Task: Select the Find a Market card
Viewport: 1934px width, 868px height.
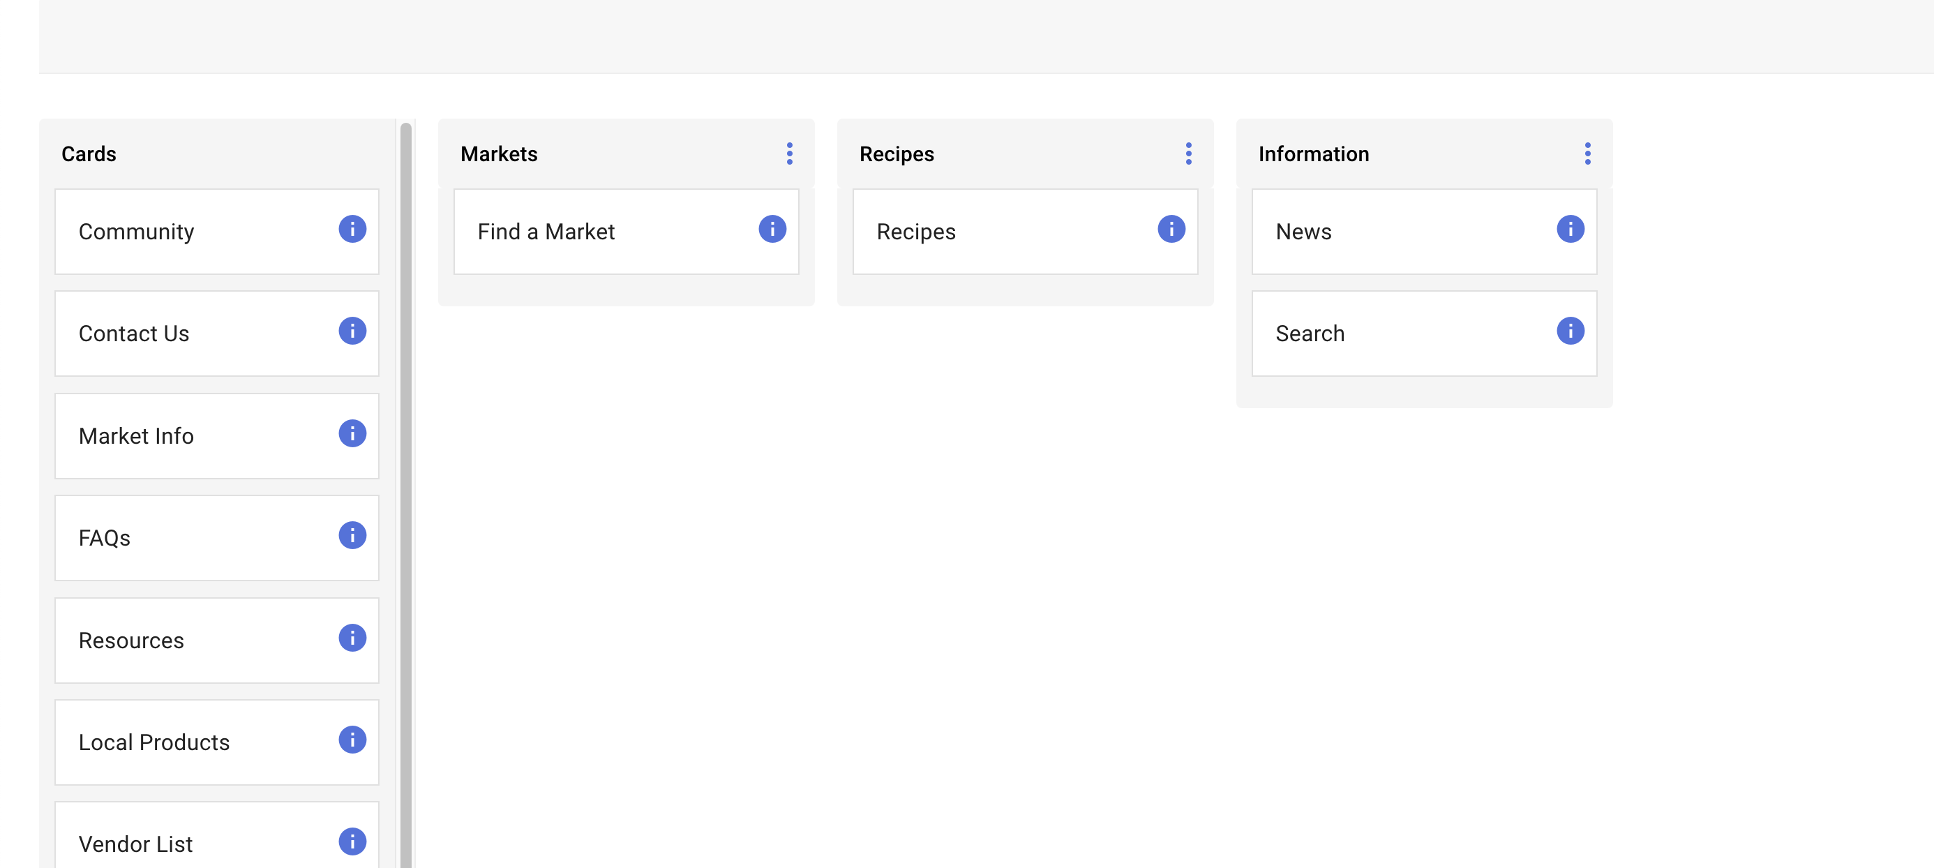Action: (626, 232)
